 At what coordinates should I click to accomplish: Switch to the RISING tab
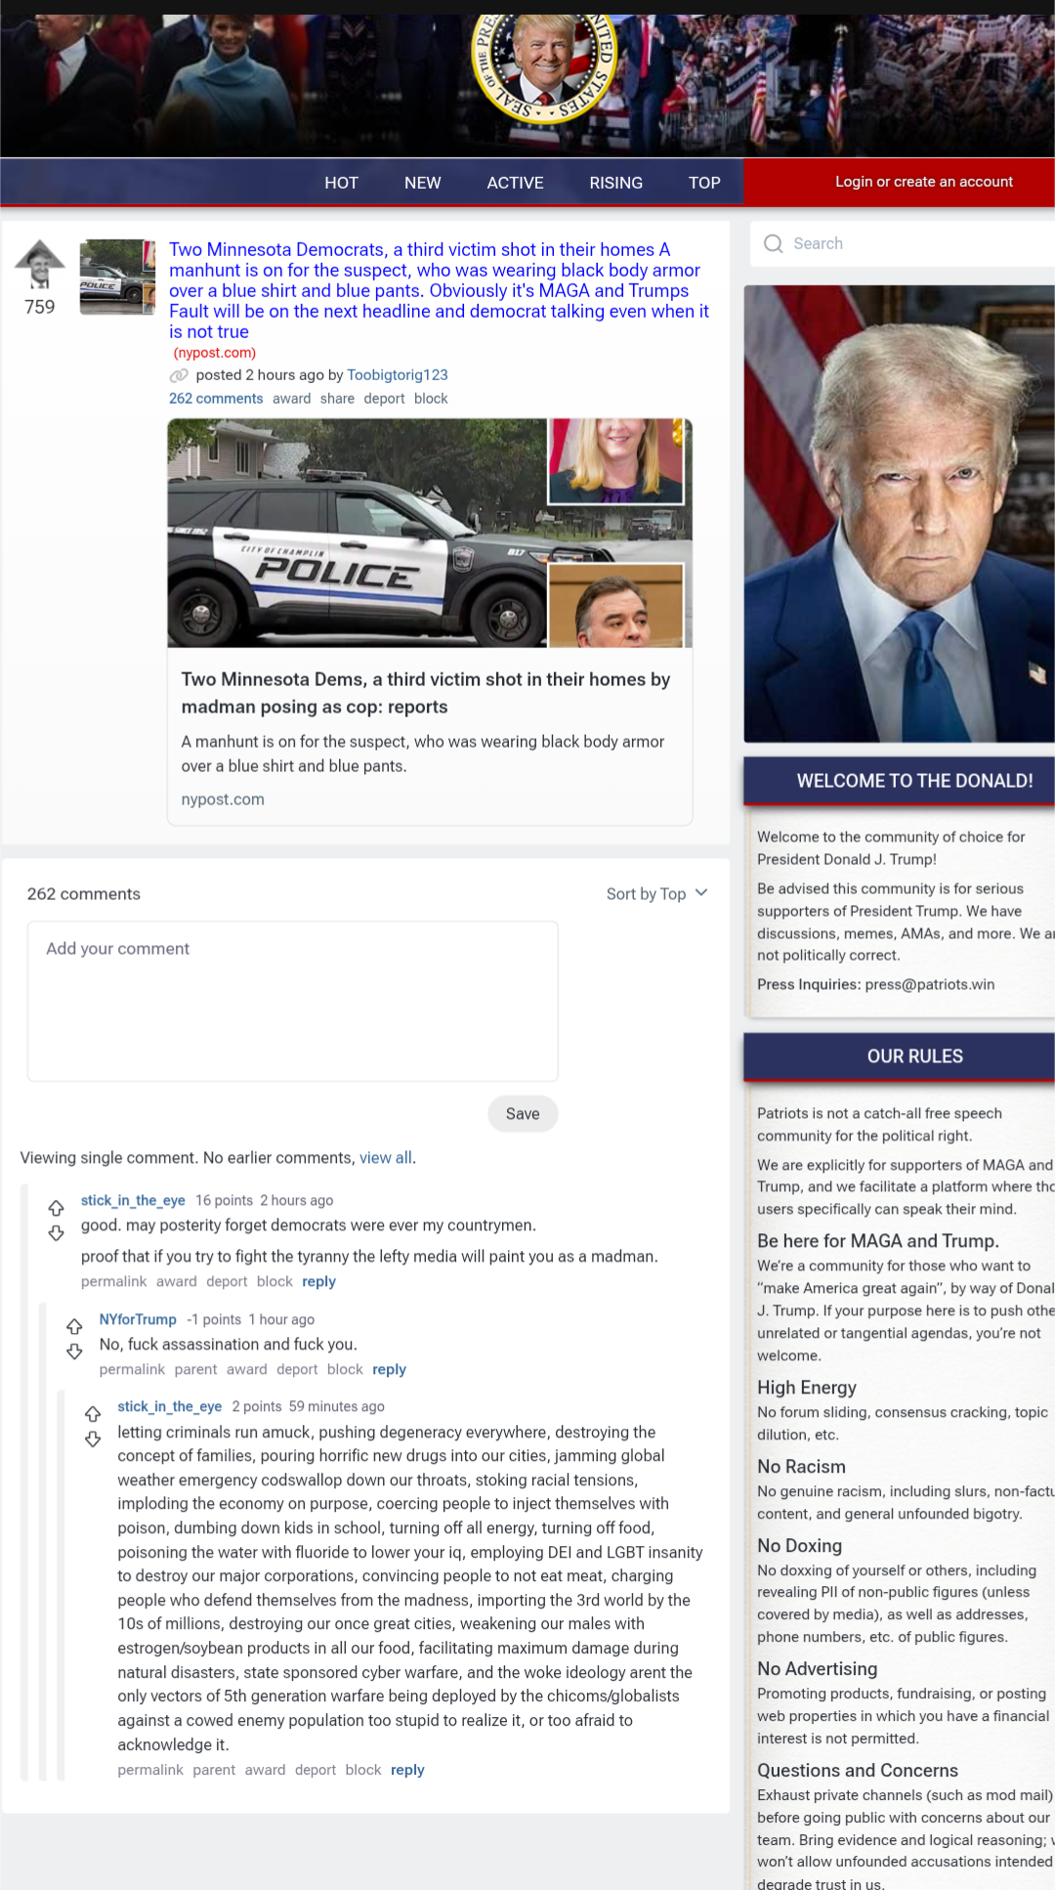[615, 183]
